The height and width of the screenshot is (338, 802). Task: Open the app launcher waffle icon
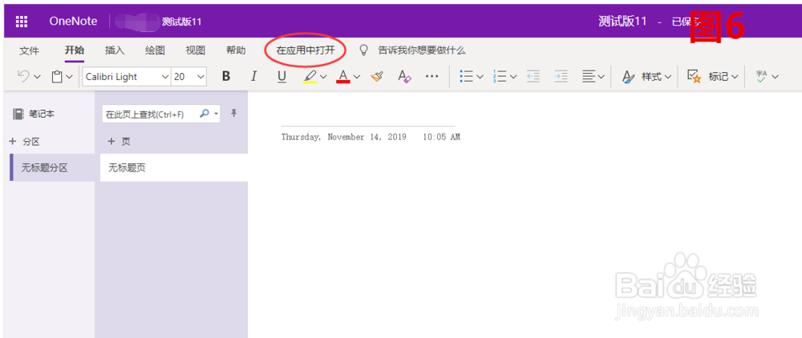(x=22, y=22)
